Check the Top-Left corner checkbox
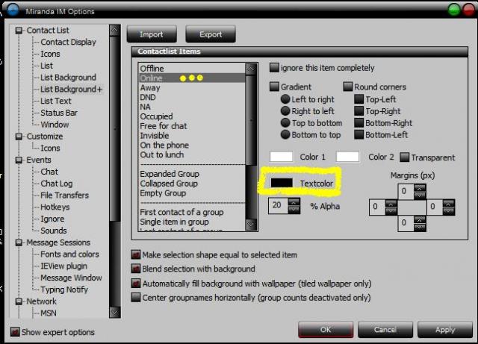478x344 pixels. point(358,99)
